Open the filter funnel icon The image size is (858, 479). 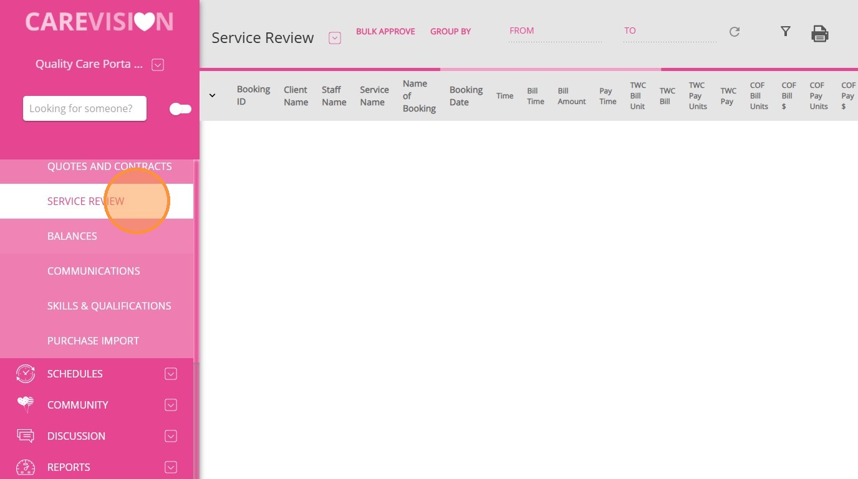point(786,31)
